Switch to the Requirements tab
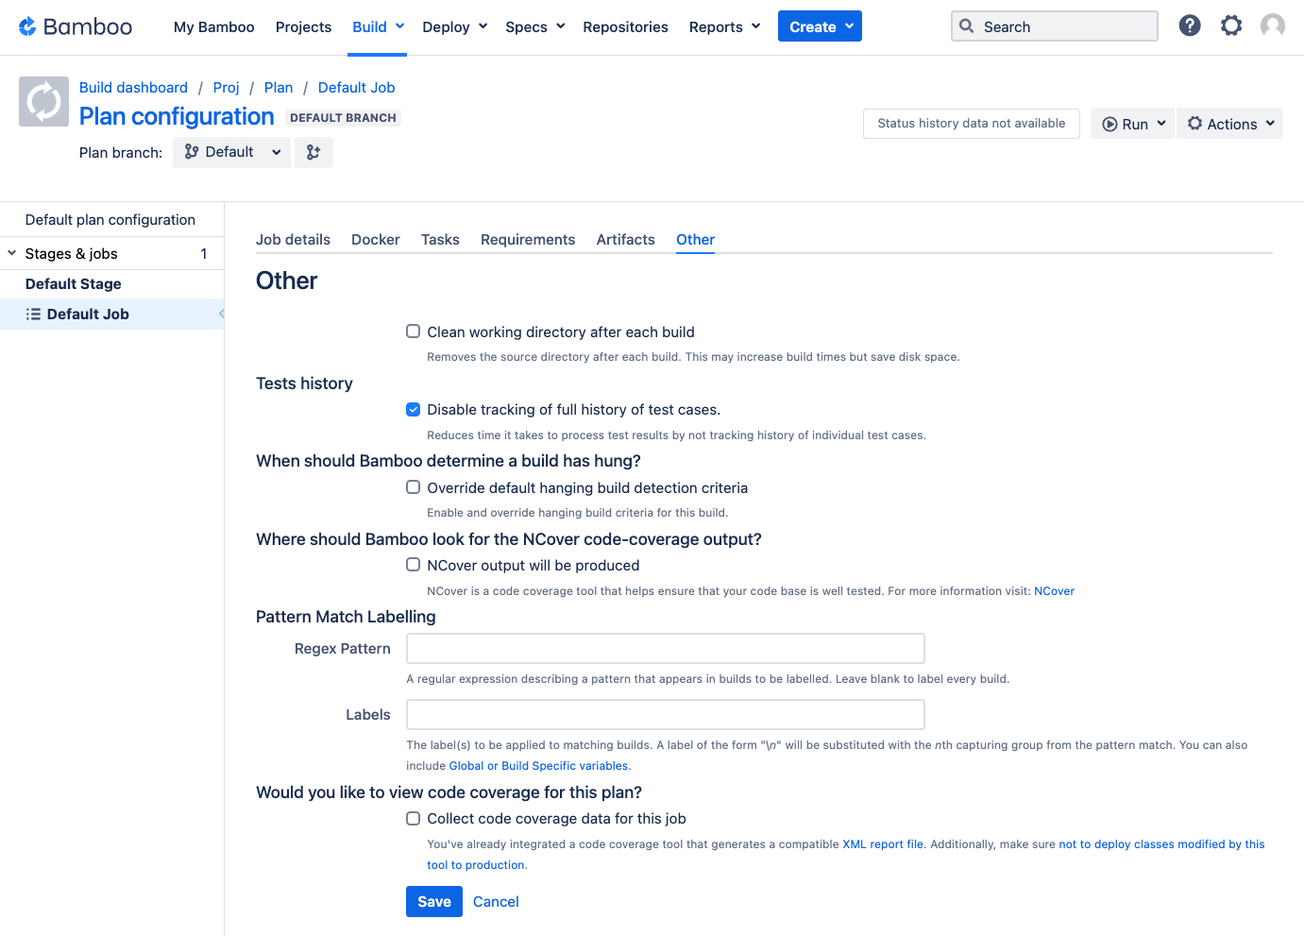This screenshot has height=936, width=1304. pyautogui.click(x=528, y=240)
